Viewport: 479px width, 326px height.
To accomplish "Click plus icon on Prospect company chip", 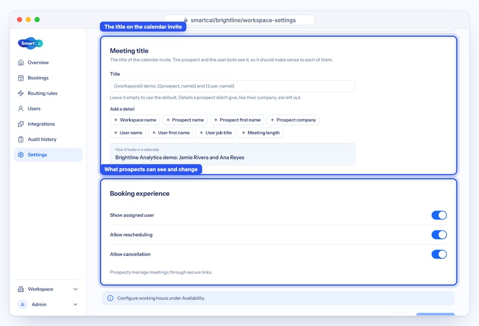I will (x=272, y=120).
